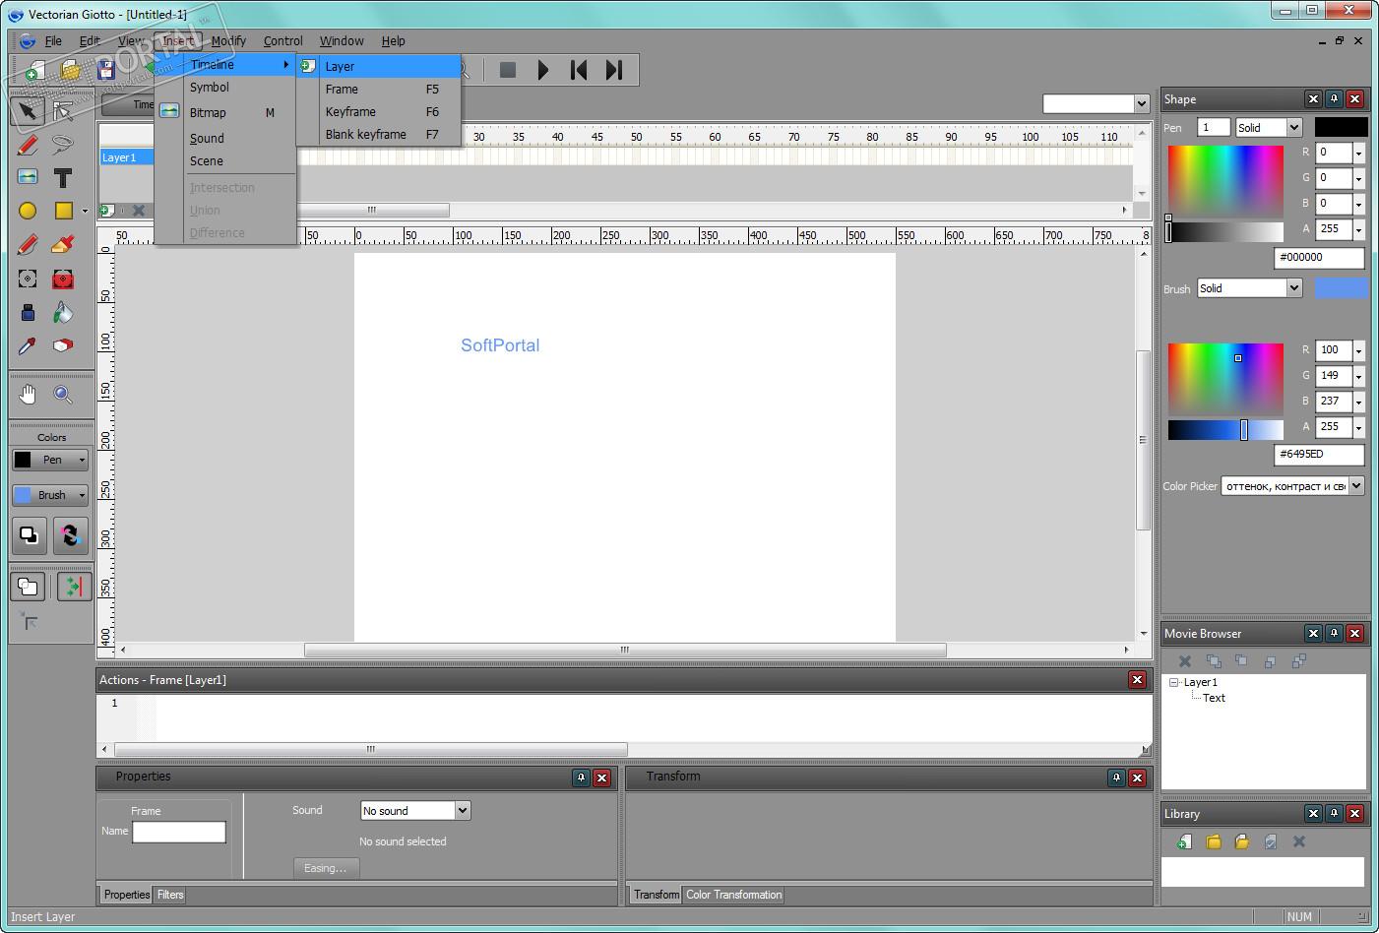Pick the pencil line tool
The width and height of the screenshot is (1379, 933).
28,145
